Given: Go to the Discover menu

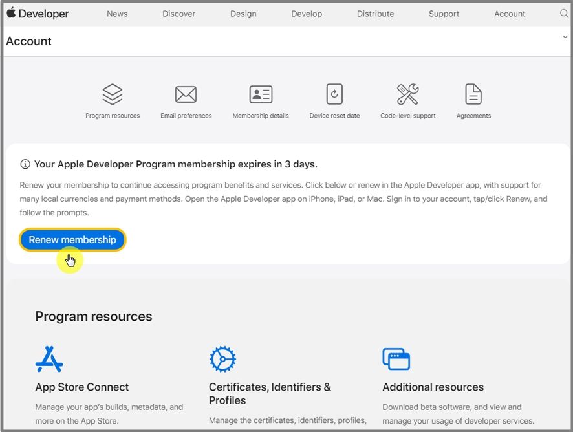Looking at the screenshot, I should [178, 14].
